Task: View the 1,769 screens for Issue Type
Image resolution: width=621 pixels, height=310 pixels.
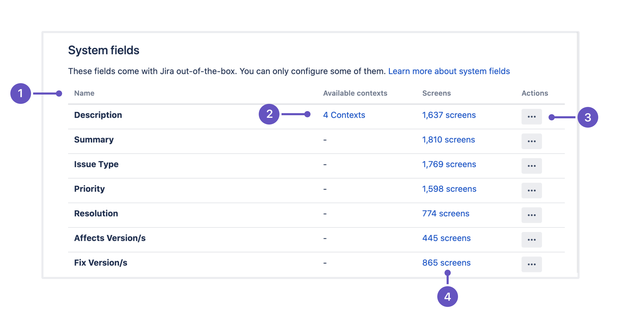Action: (x=449, y=164)
